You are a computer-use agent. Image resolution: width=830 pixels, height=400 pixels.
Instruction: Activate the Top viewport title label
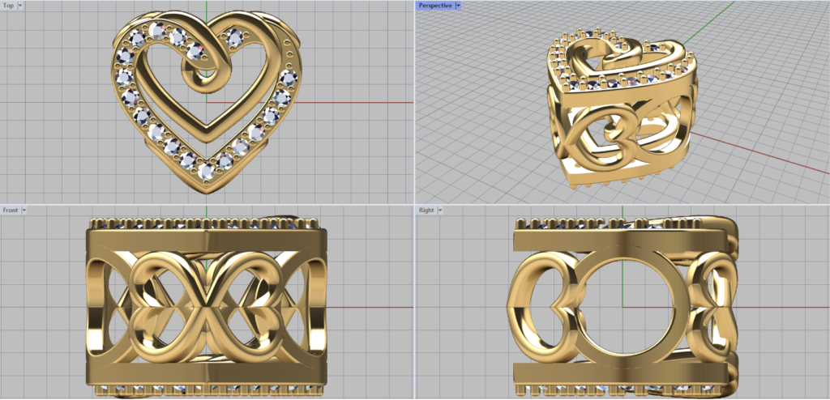pyautogui.click(x=8, y=5)
